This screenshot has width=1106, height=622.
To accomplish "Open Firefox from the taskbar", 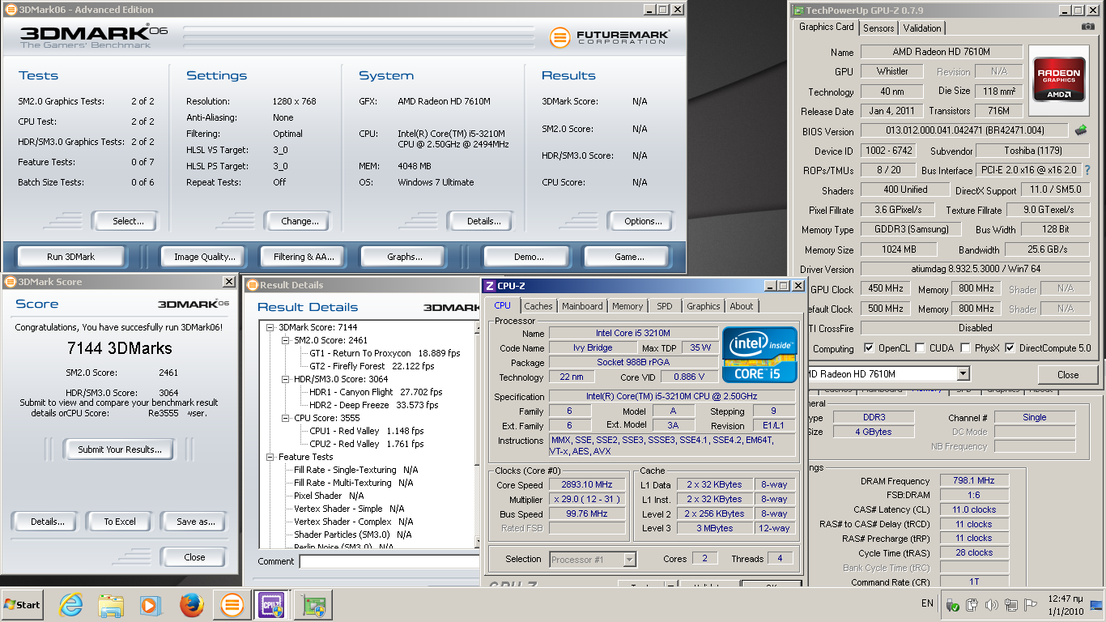I will point(191,604).
